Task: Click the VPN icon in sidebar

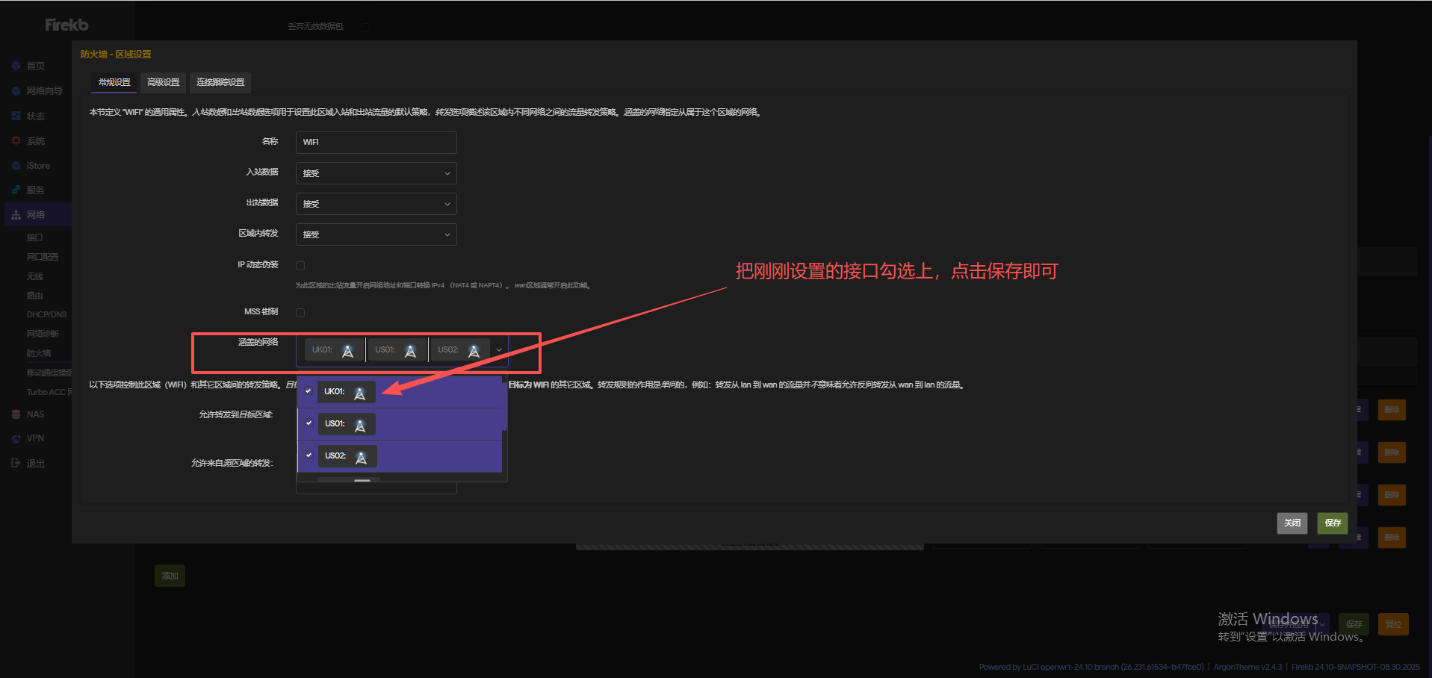Action: (x=16, y=438)
